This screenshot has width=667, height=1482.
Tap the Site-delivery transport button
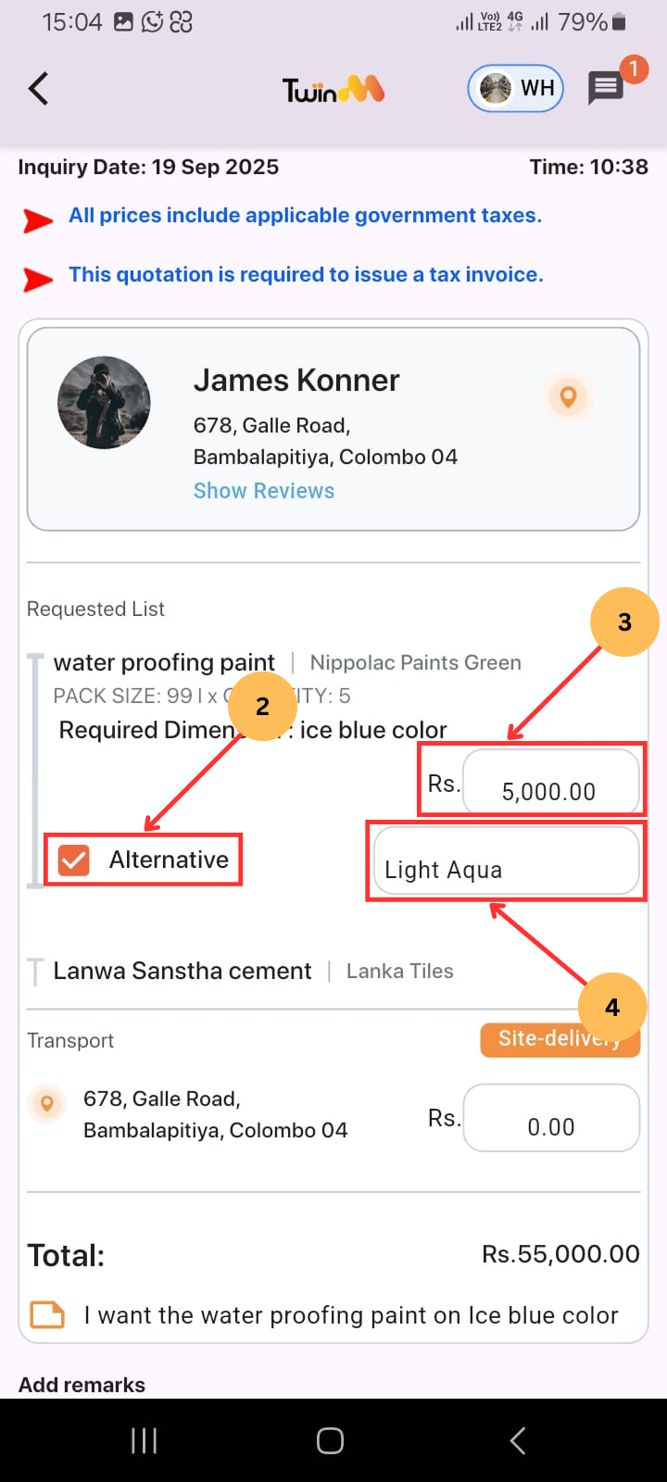560,1039
